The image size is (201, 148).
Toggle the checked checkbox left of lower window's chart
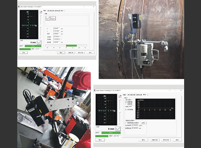tap(126, 109)
